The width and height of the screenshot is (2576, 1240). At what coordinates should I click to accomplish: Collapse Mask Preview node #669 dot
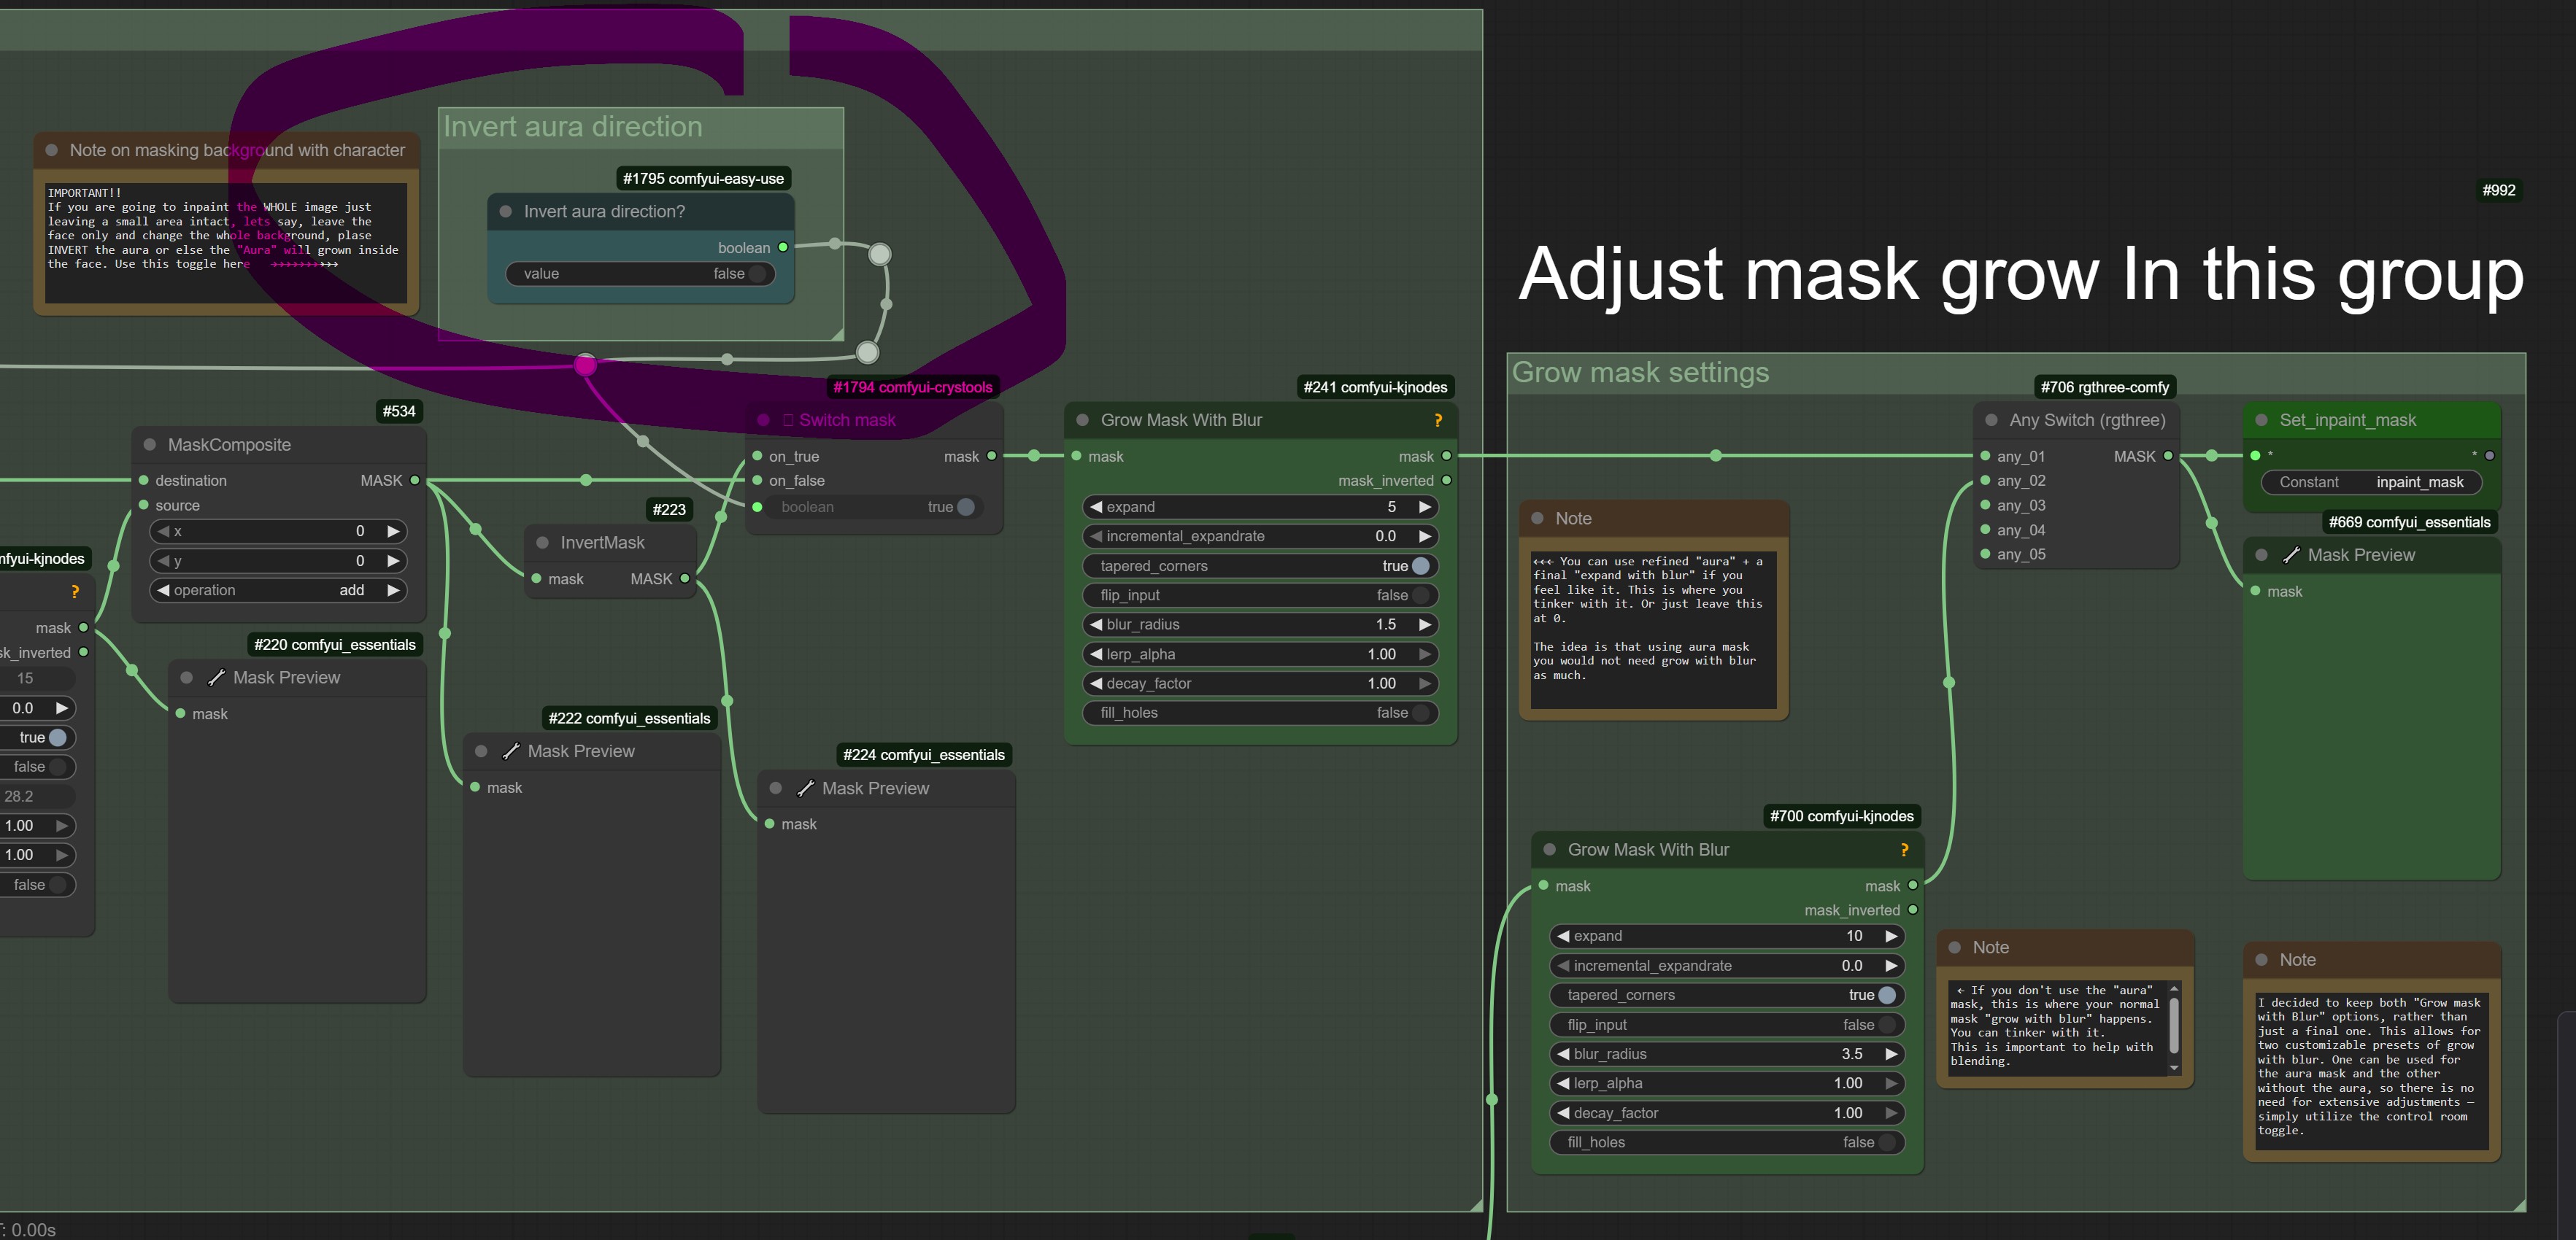coord(2262,556)
